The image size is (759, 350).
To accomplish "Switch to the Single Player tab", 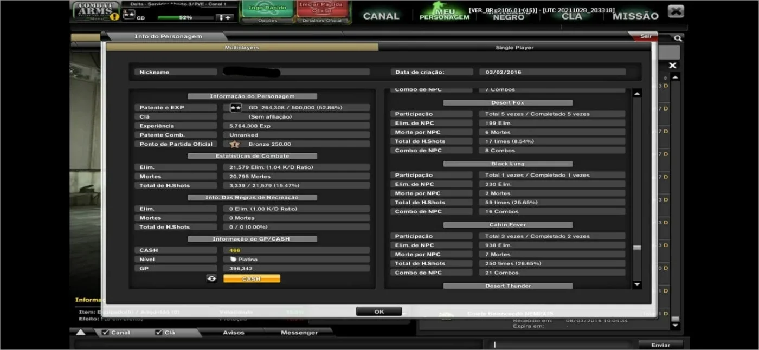I will click(514, 48).
